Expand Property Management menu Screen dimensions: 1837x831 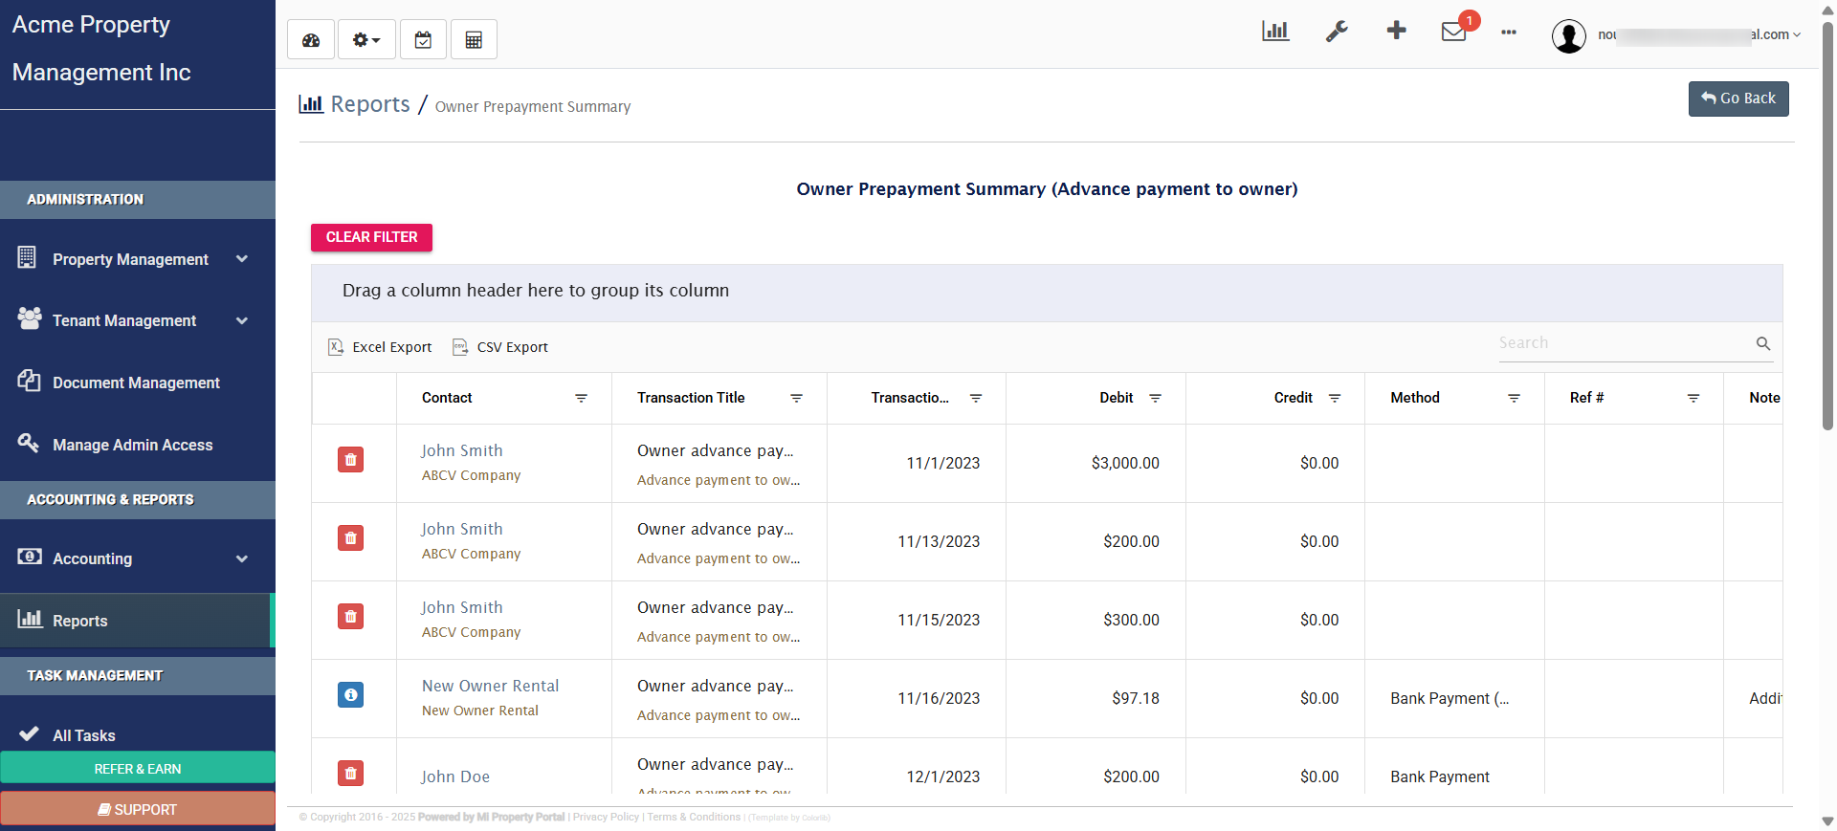[x=138, y=259]
